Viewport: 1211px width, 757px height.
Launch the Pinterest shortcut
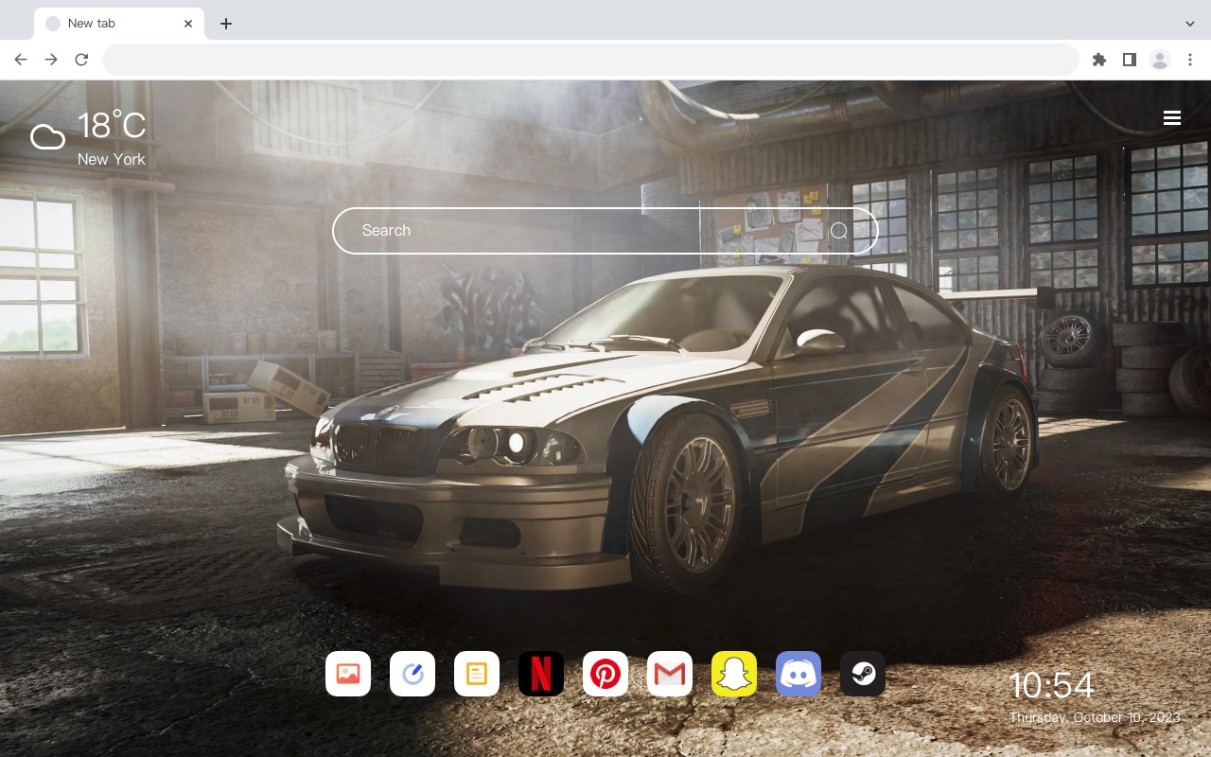click(x=605, y=674)
